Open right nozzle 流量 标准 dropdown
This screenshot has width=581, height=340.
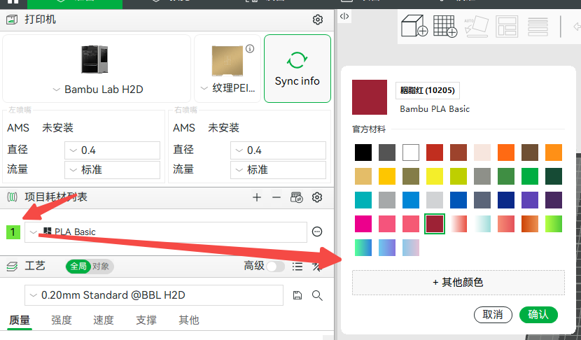(279, 170)
